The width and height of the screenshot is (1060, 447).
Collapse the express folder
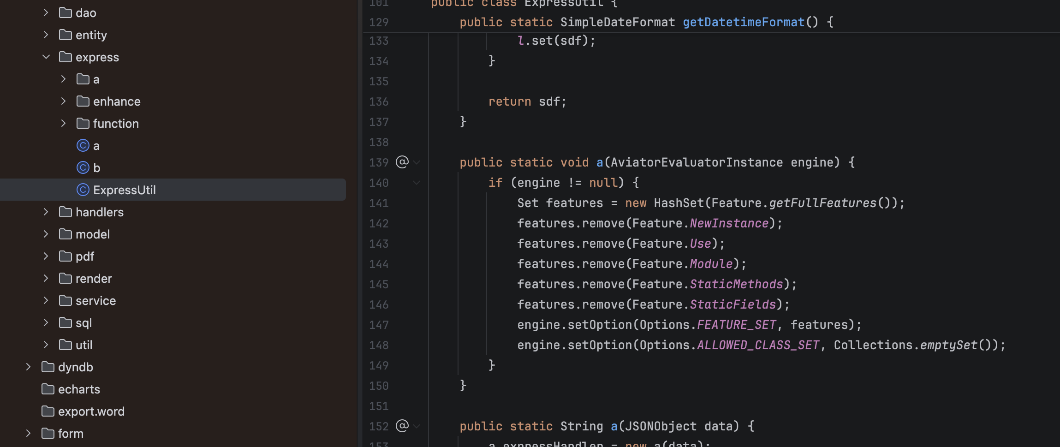point(46,57)
